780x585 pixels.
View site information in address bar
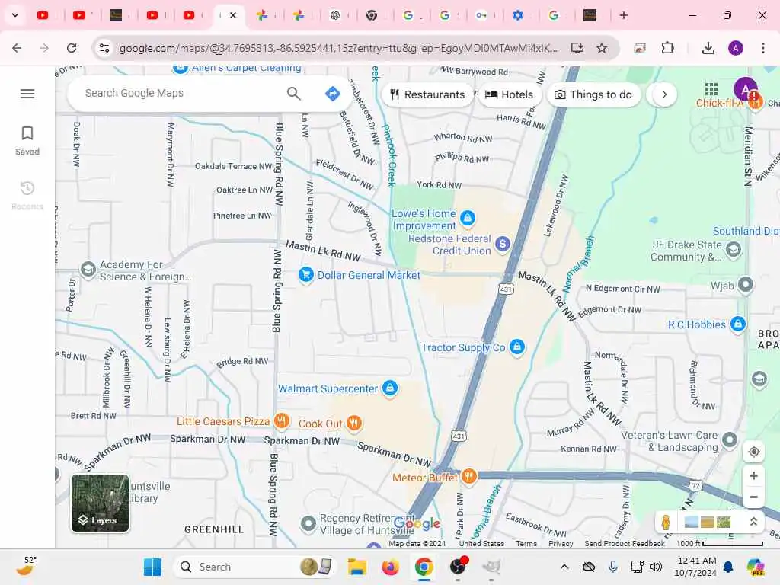tap(104, 48)
